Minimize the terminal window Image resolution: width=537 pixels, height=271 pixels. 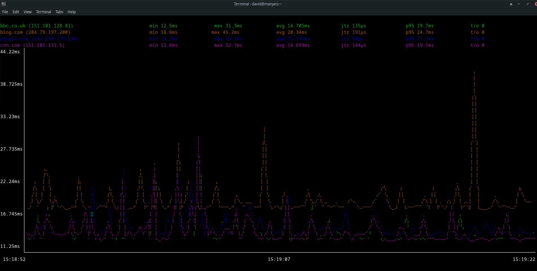(519, 4)
